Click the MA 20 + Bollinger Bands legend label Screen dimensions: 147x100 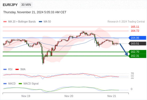(22, 22)
